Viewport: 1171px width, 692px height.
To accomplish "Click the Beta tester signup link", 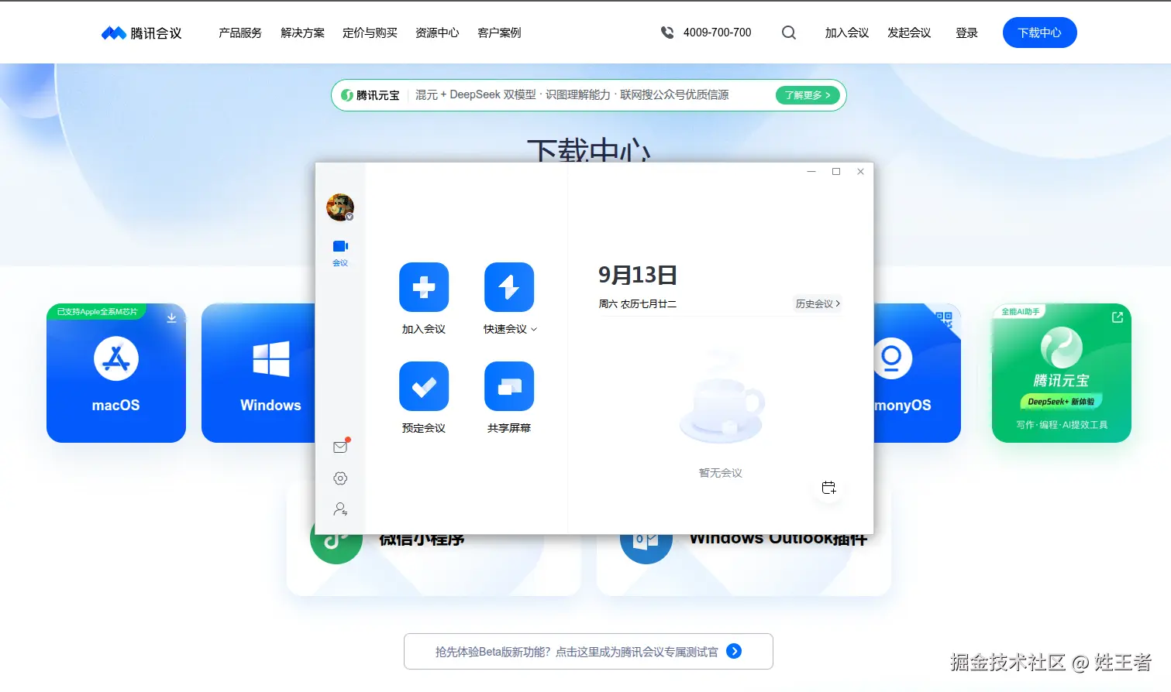I will pos(587,651).
